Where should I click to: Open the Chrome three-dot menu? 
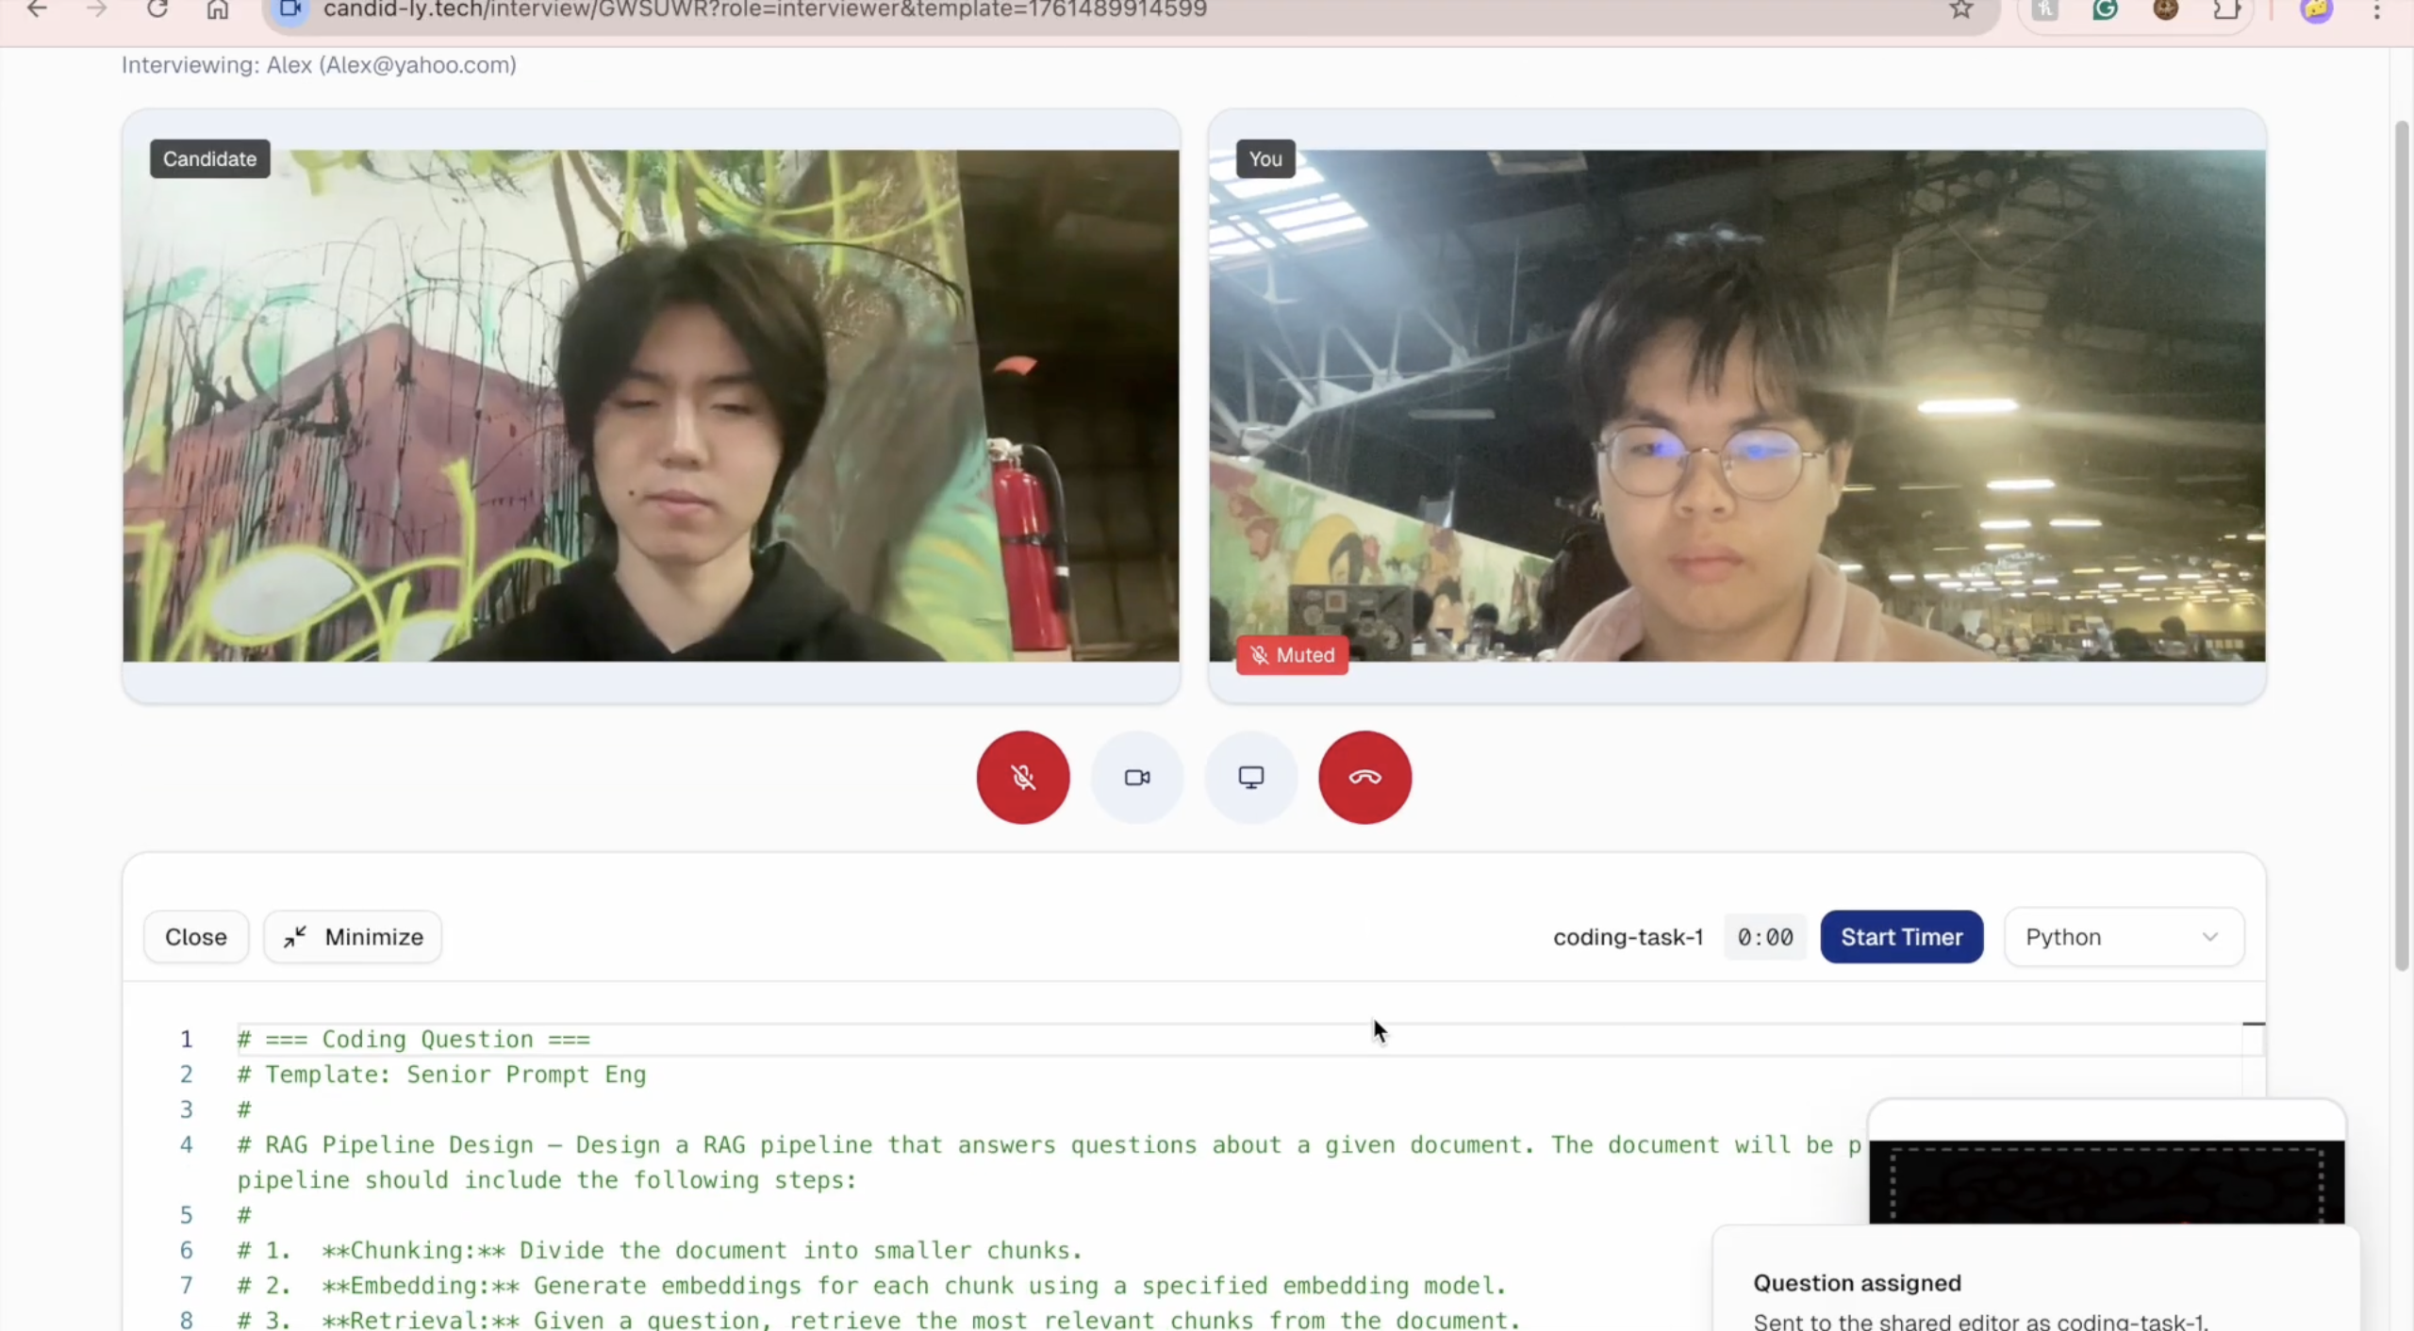pos(2376,9)
